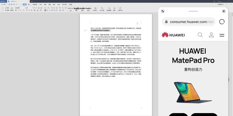Open the underline style dropdown arrow
The height and width of the screenshot is (116, 233).
pyautogui.click(x=22, y=10)
